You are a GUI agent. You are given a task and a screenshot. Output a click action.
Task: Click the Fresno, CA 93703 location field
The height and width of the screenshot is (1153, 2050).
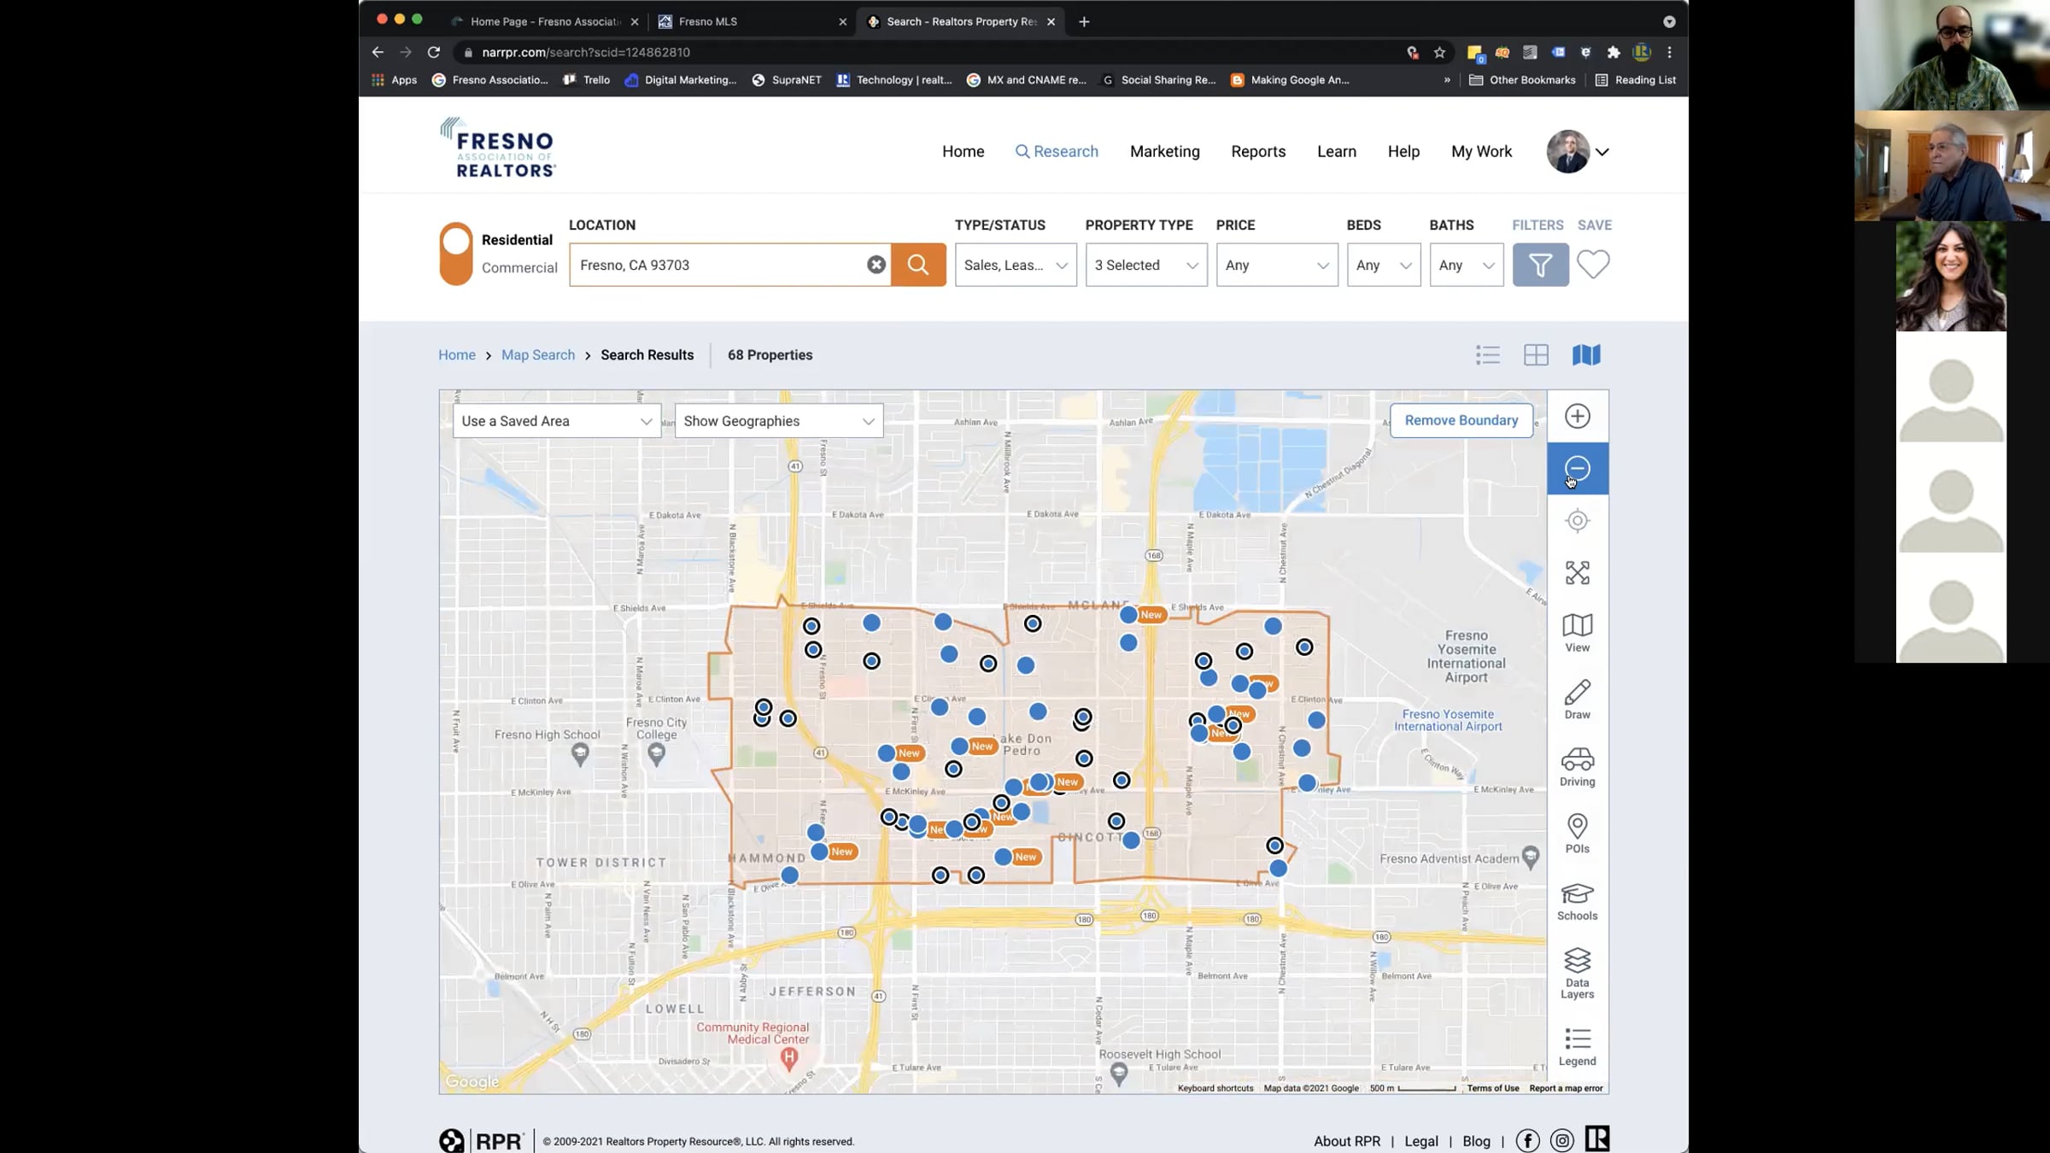pyautogui.click(x=717, y=265)
